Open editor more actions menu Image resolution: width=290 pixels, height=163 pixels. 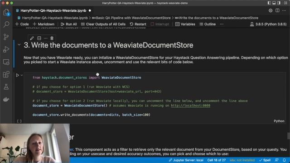(x=284, y=10)
